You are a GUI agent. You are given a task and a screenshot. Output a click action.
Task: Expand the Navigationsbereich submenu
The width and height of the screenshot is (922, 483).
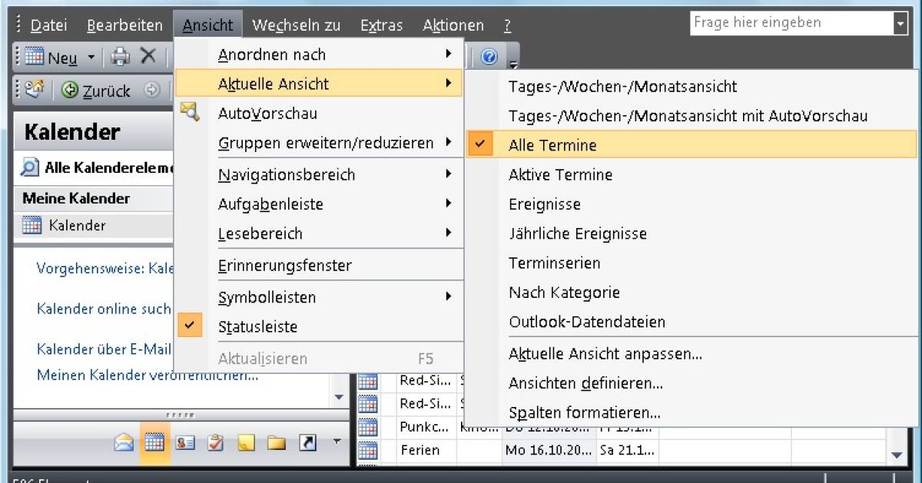(449, 174)
